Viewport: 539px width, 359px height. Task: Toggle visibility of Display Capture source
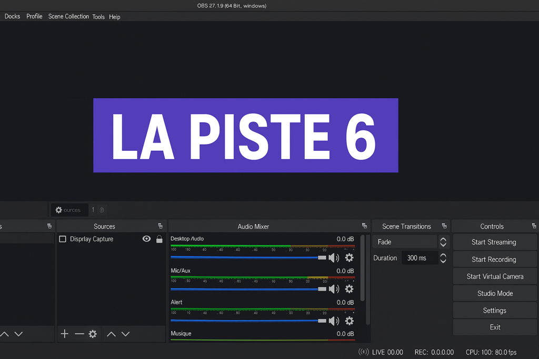coord(146,239)
